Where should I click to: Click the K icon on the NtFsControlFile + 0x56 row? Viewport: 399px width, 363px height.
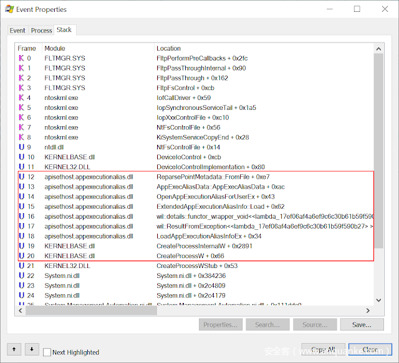[22, 127]
